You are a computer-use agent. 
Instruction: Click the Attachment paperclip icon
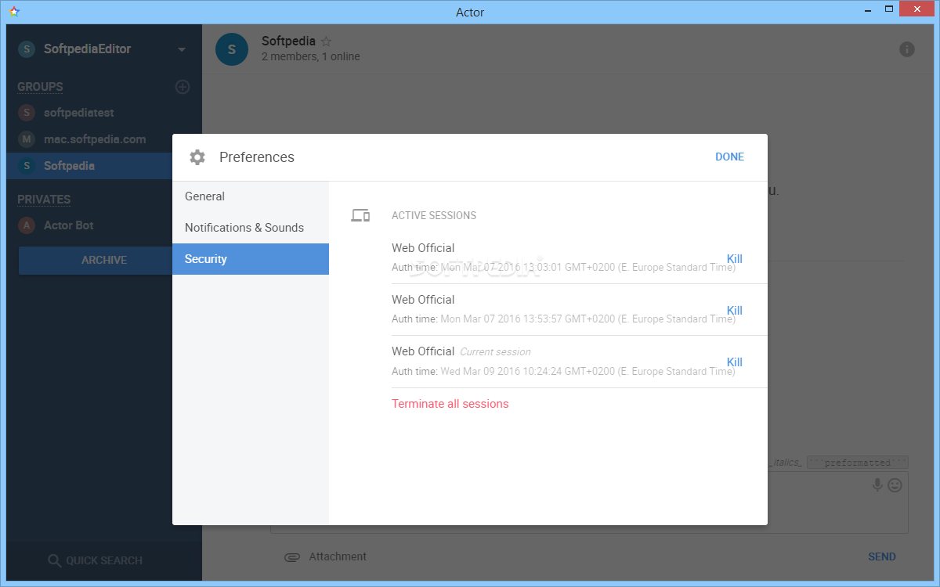292,557
